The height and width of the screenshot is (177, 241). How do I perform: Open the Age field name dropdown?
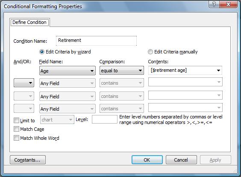point(68,71)
